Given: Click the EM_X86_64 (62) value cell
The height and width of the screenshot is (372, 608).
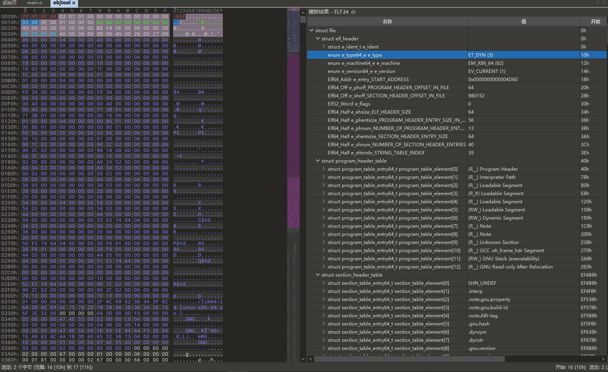Looking at the screenshot, I should [x=523, y=63].
